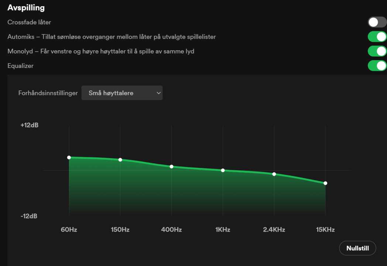
Task: Click the -12dB scale label
Action: coord(30,216)
